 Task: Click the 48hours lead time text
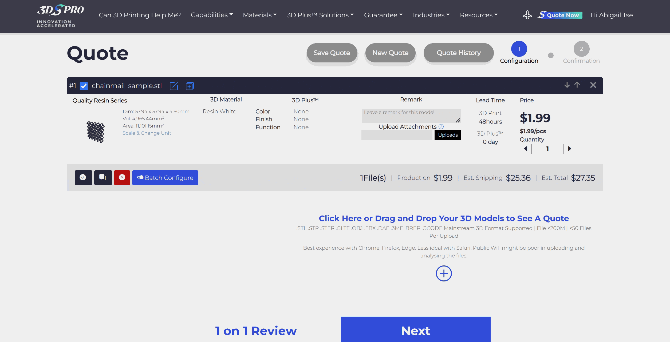[x=490, y=122]
